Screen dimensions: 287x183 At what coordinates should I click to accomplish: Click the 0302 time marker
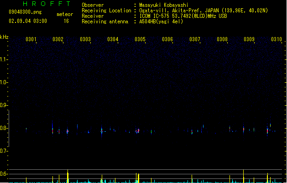(58, 39)
